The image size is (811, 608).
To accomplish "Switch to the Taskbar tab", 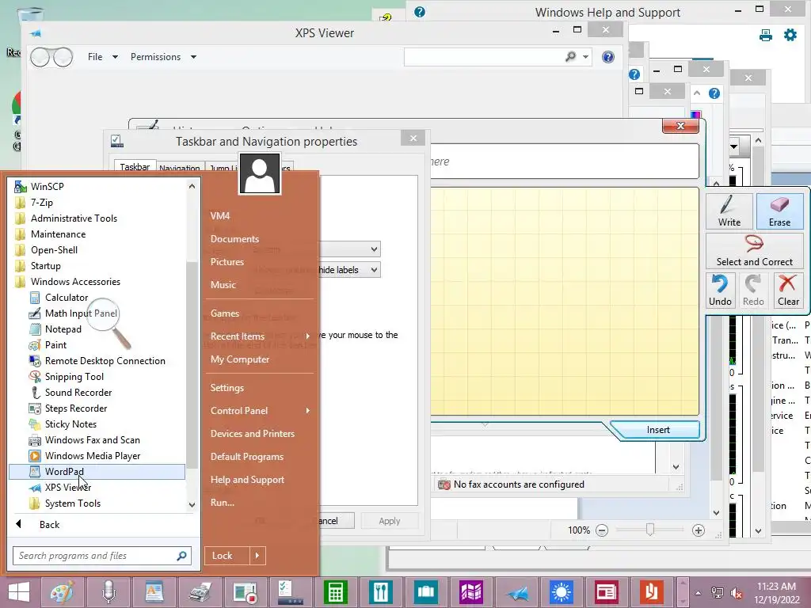I will [135, 166].
